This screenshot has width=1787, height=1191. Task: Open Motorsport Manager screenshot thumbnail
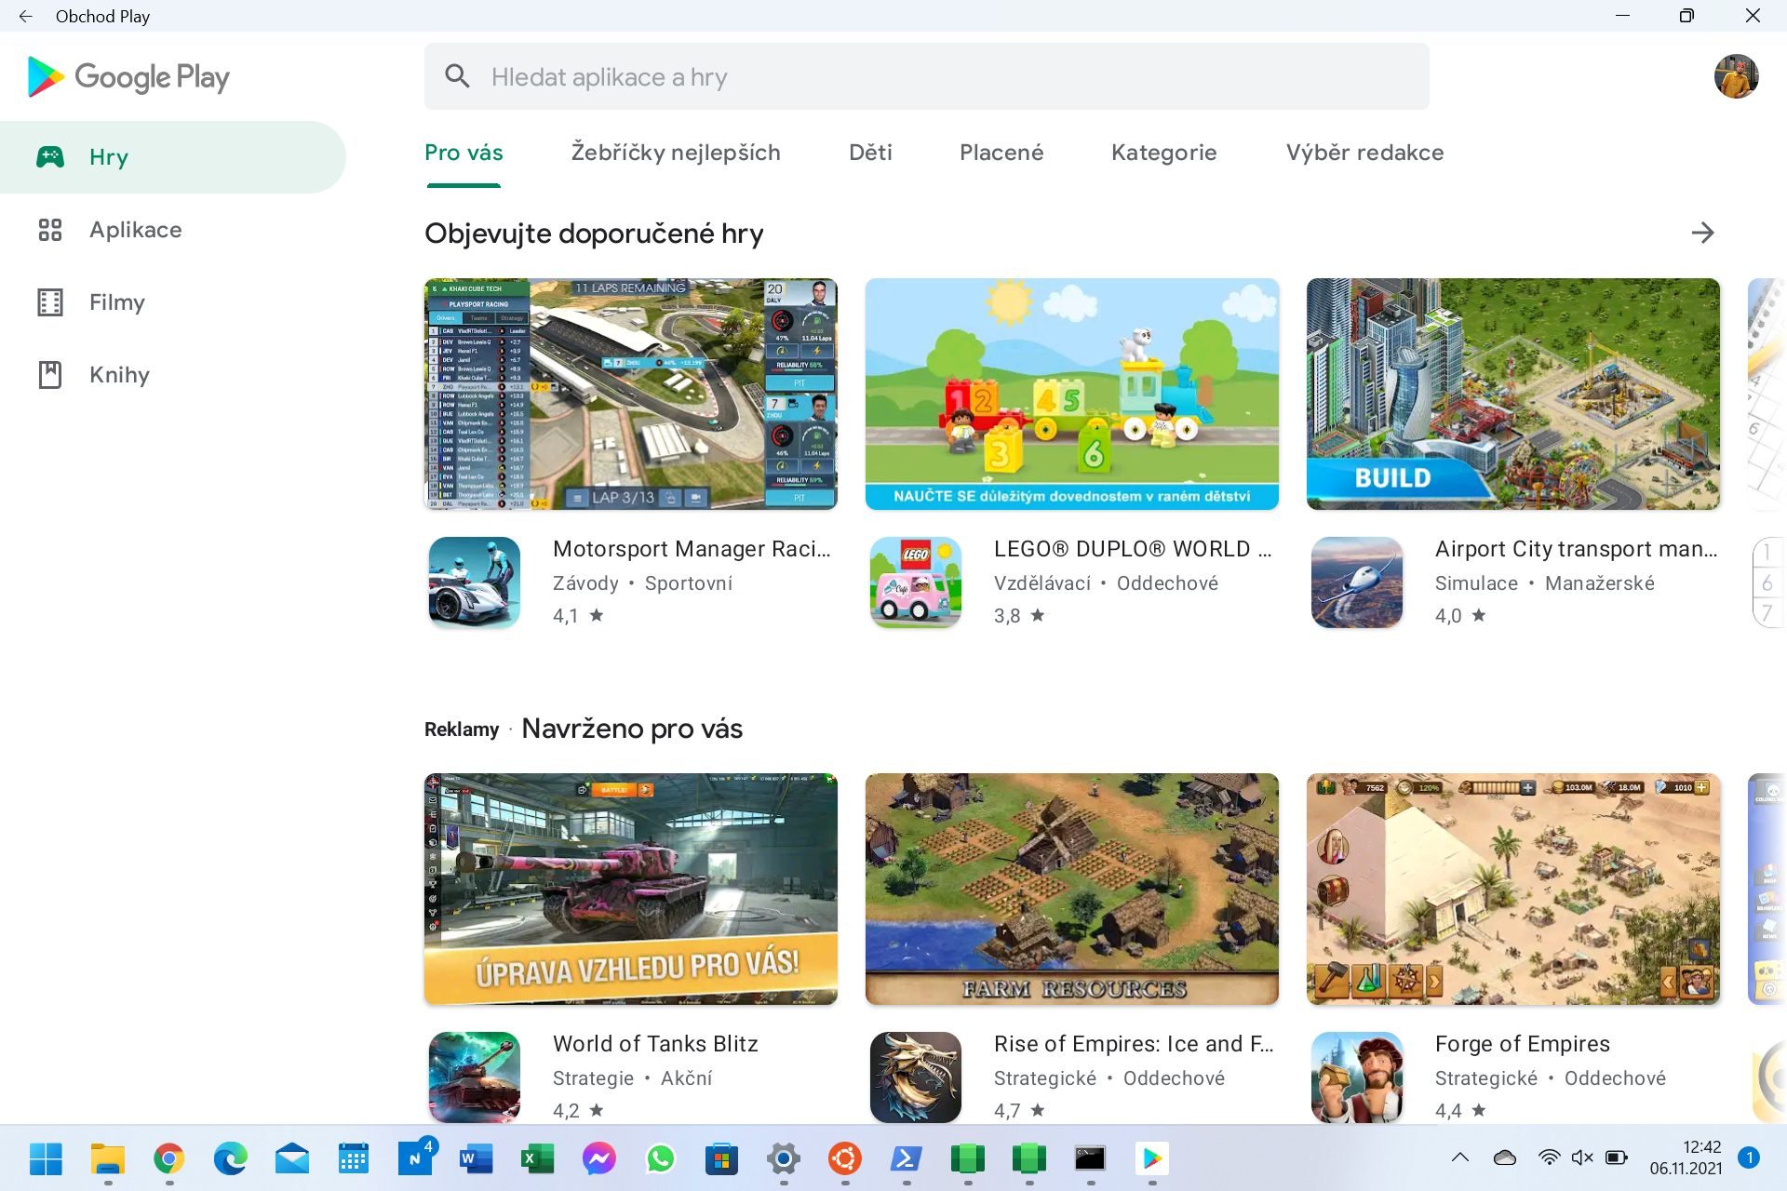[x=631, y=394]
